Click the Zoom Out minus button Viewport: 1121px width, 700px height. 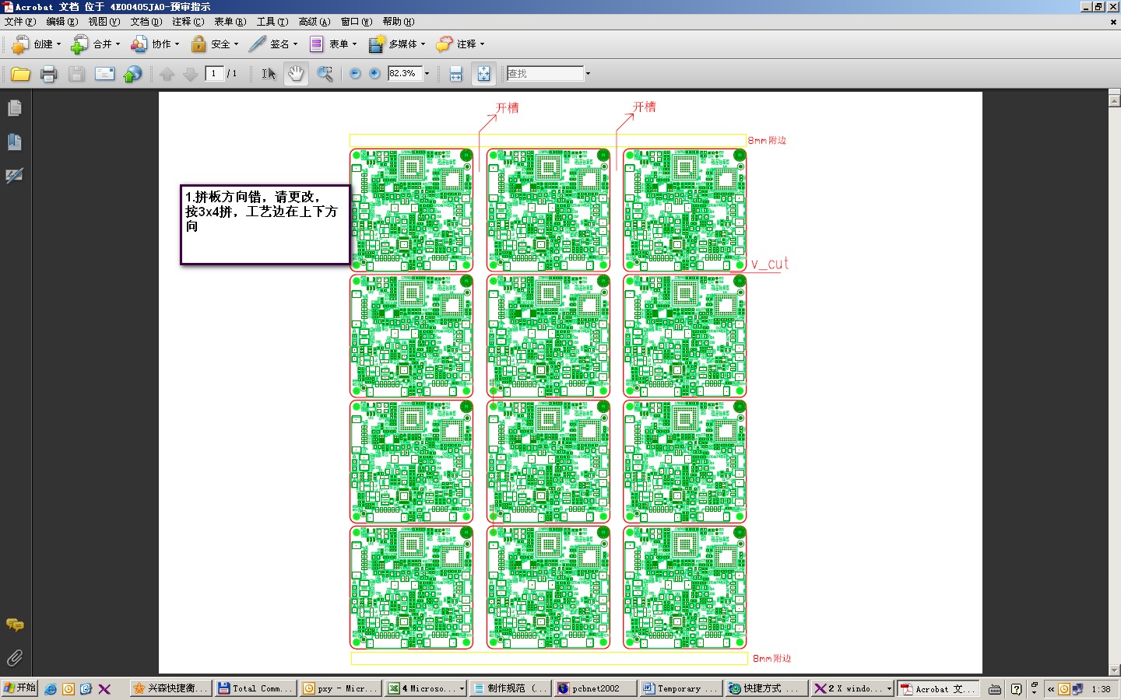[x=355, y=73]
